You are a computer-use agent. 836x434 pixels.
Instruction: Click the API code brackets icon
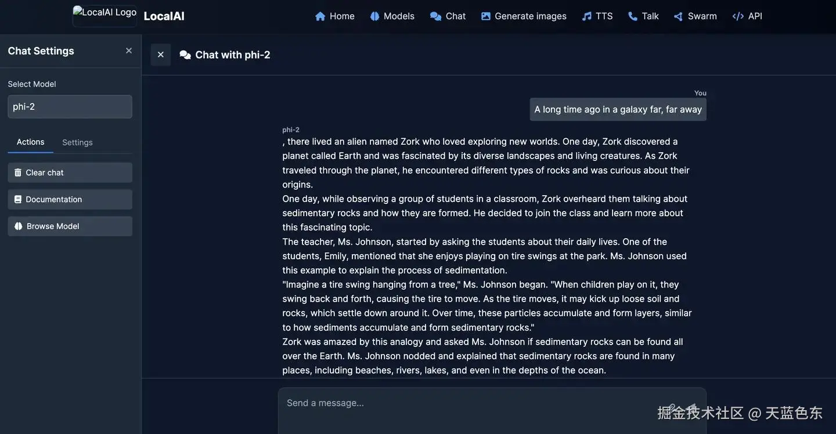coord(738,16)
